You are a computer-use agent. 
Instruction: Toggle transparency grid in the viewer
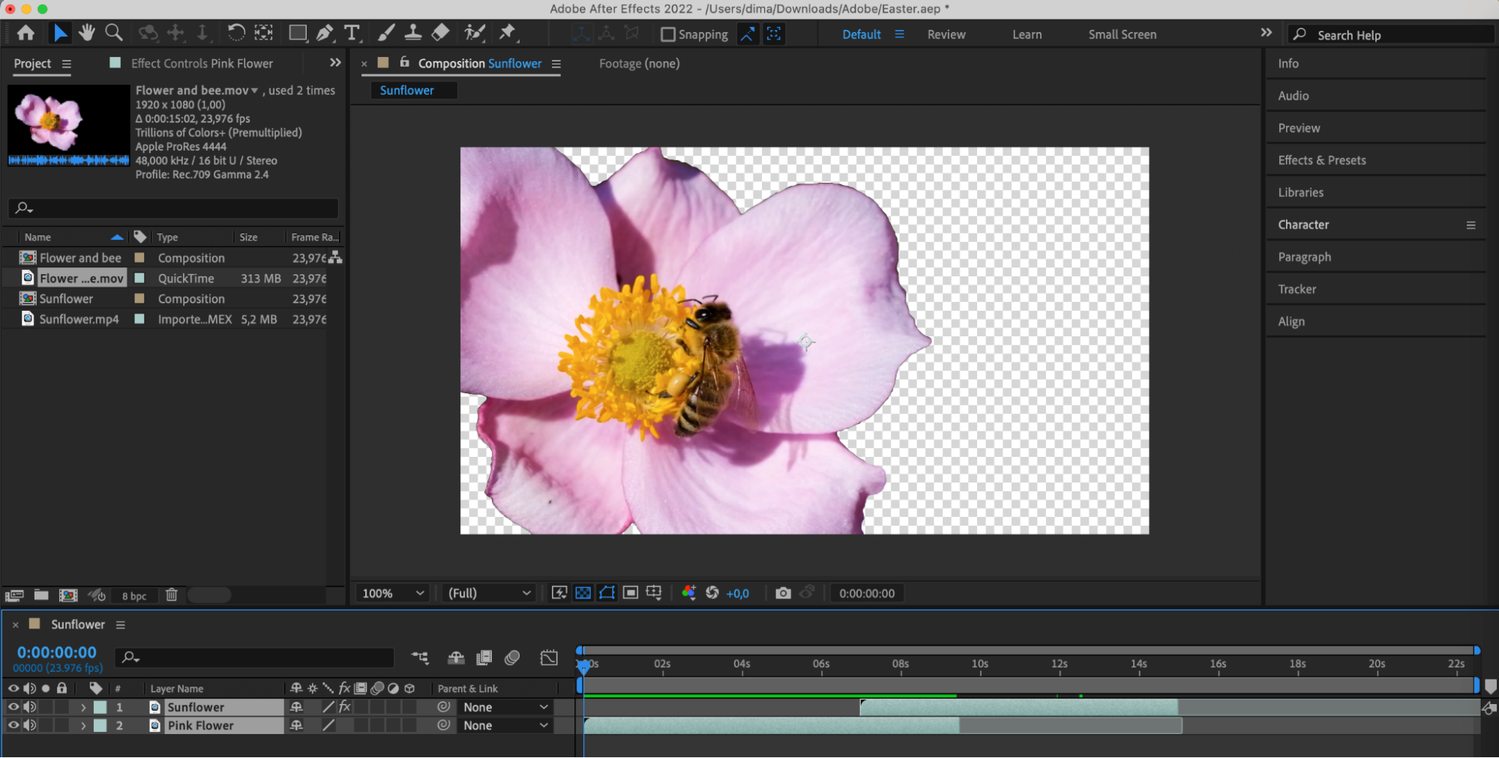(x=583, y=593)
